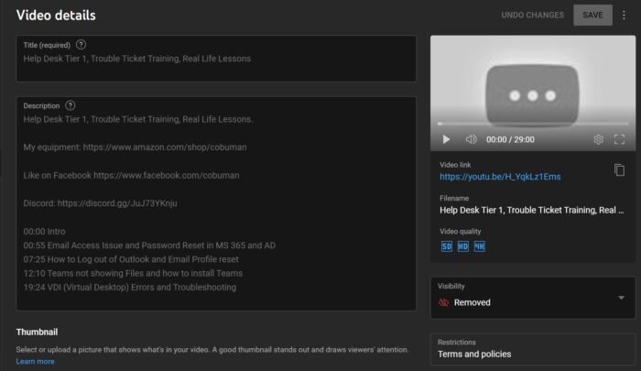Open the youtu.be video link
Screen dimensions: 641x371
click(500, 177)
